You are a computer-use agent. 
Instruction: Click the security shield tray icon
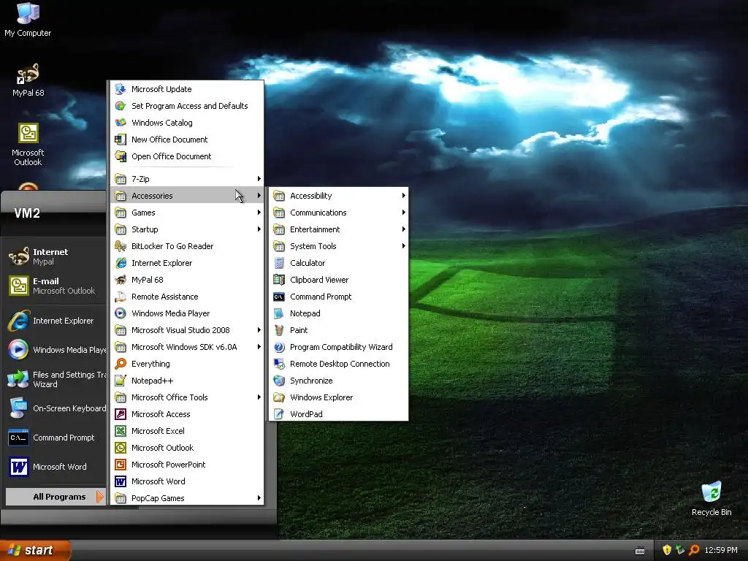click(x=667, y=550)
